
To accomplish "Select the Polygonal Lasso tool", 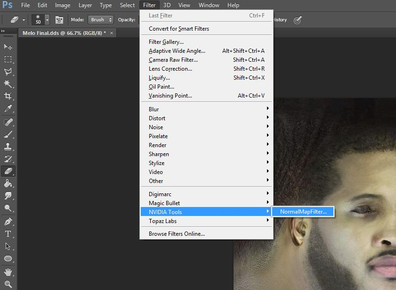I will [8, 71].
